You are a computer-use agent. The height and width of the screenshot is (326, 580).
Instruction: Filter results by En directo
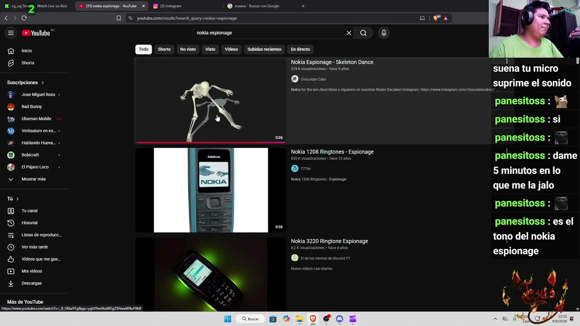point(300,49)
